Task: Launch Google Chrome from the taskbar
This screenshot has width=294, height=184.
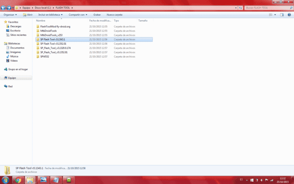Action: coord(18,180)
